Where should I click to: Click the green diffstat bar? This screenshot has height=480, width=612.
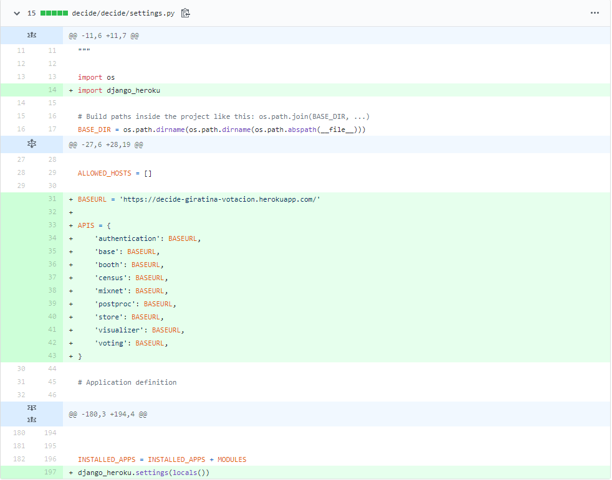coord(54,13)
